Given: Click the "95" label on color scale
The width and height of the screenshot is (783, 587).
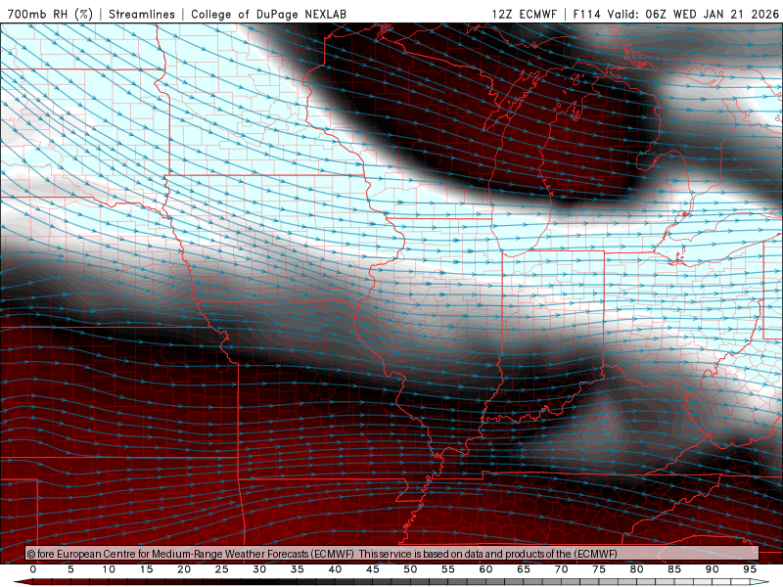Looking at the screenshot, I should [x=750, y=569].
